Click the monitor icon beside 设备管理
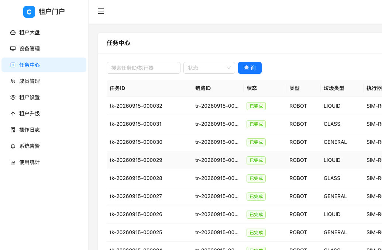Viewport: 382px width, 250px height. [x=13, y=49]
